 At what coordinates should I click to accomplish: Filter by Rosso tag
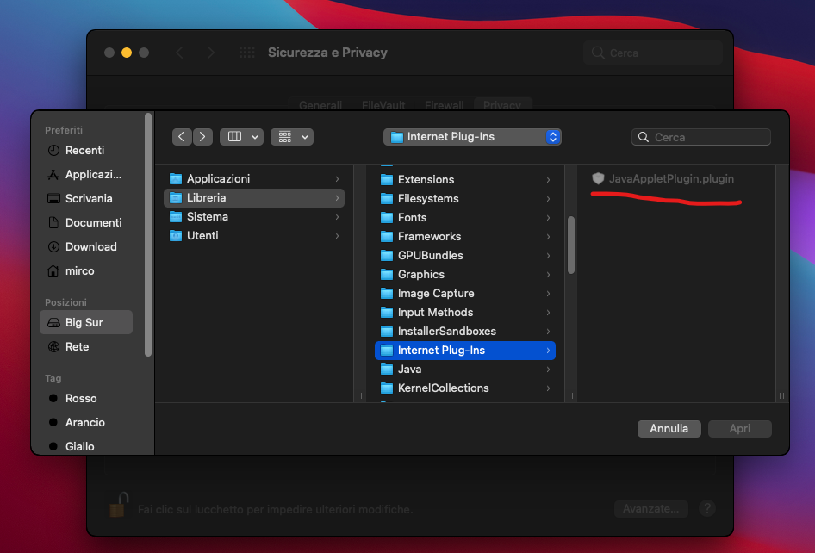tap(72, 398)
